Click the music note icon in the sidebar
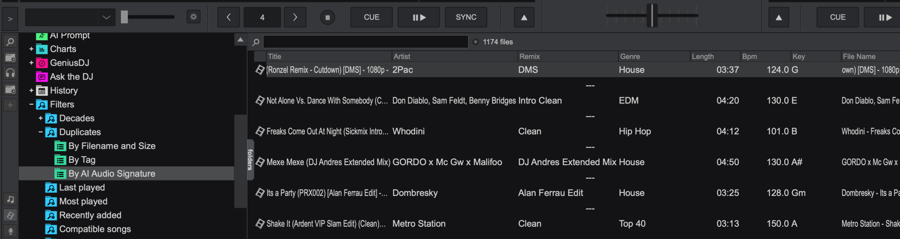Viewport: 900px width, 239px height. coord(10,199)
